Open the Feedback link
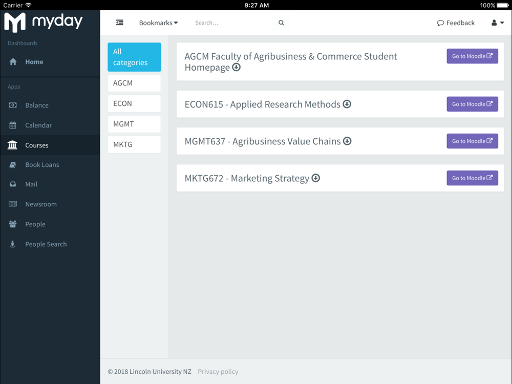512x384 pixels. coord(456,23)
